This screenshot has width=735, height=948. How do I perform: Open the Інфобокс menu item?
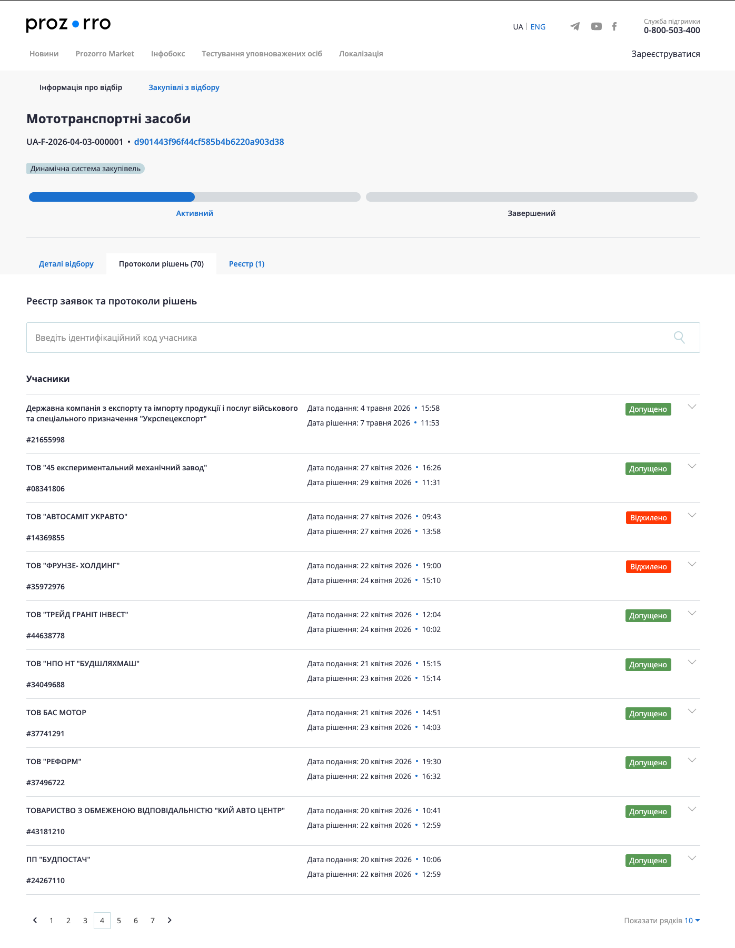coord(168,54)
